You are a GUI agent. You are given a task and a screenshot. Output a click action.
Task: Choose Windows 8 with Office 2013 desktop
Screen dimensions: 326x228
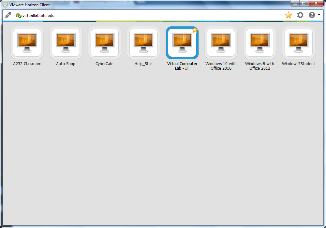[x=259, y=43]
